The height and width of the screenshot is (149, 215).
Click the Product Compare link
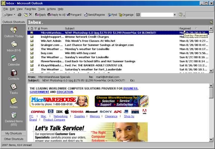click(54, 120)
